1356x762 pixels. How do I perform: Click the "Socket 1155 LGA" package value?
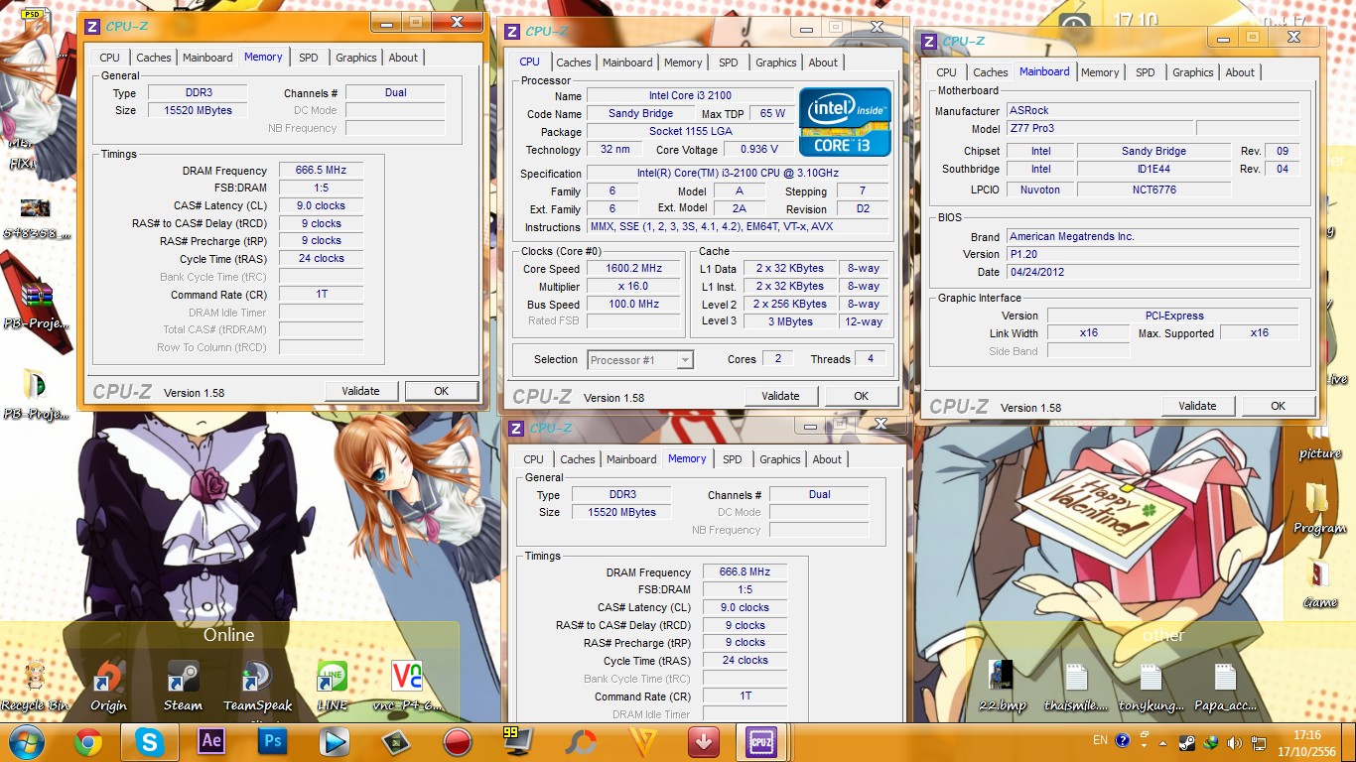coord(690,132)
